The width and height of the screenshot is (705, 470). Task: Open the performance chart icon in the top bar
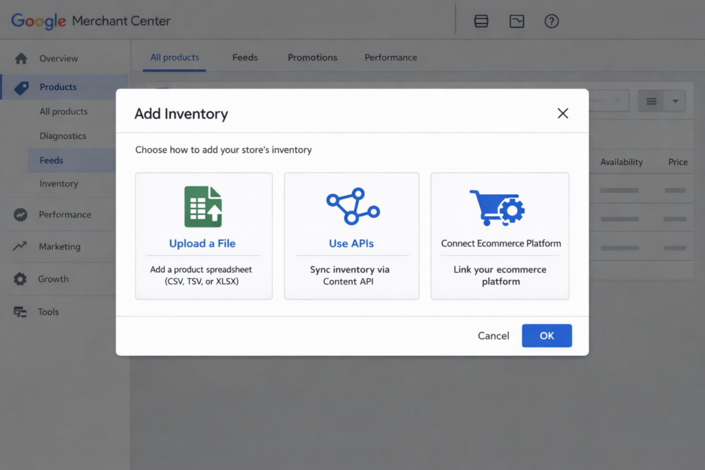516,21
